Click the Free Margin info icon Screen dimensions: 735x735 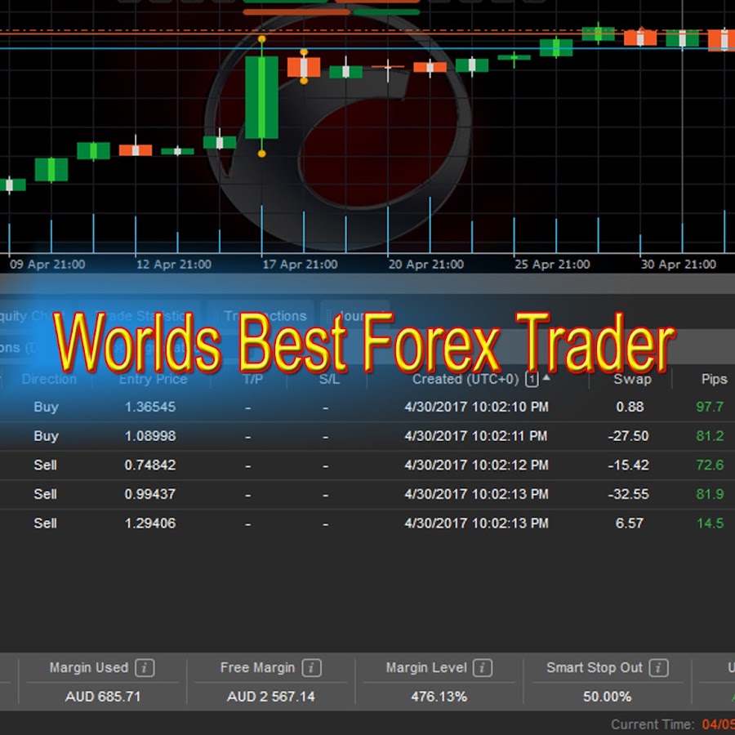[x=311, y=667]
